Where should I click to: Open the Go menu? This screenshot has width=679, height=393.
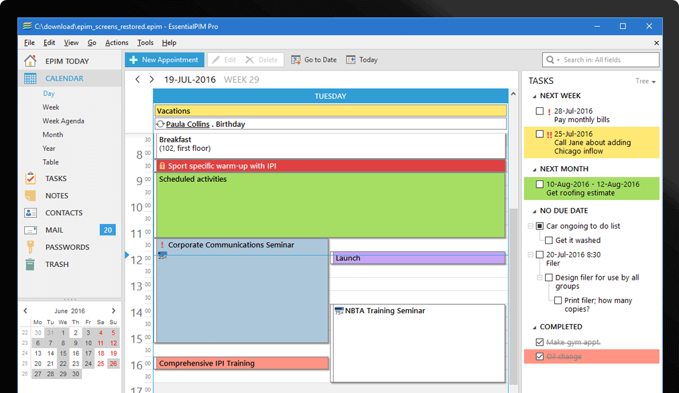click(92, 42)
